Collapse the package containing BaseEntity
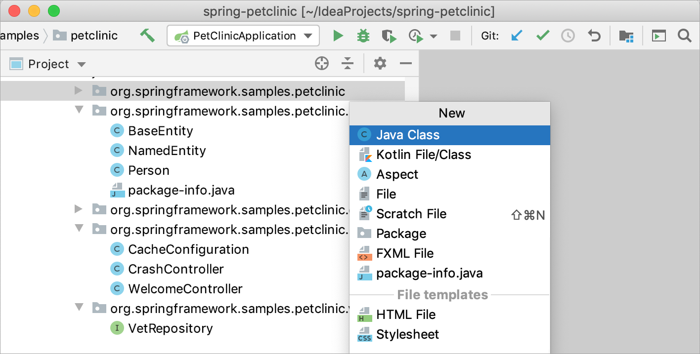Screen dimensions: 700x354 tap(79, 110)
